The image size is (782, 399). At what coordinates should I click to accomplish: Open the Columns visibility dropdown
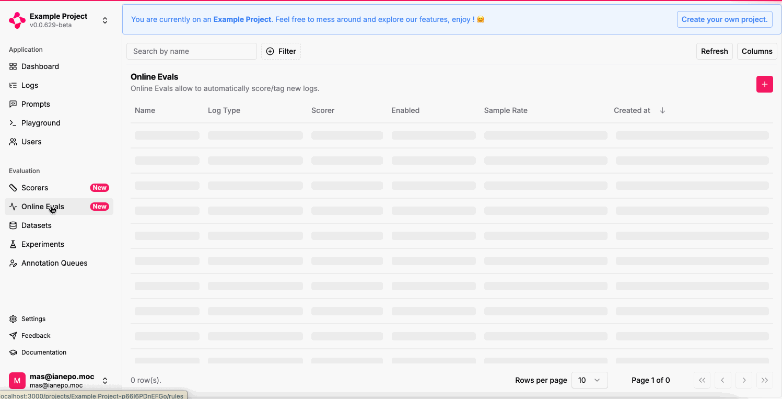pyautogui.click(x=757, y=51)
